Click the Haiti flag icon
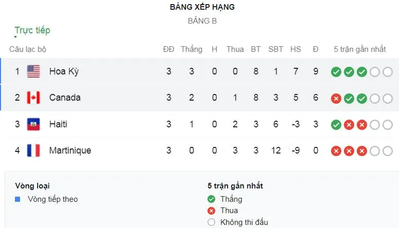The height and width of the screenshot is (228, 399). [33, 124]
